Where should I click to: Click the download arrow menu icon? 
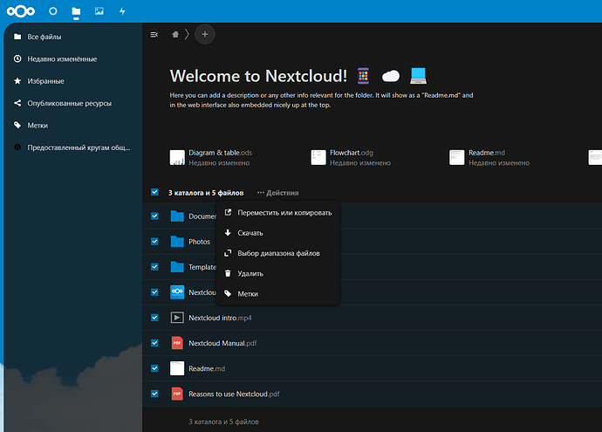[228, 233]
